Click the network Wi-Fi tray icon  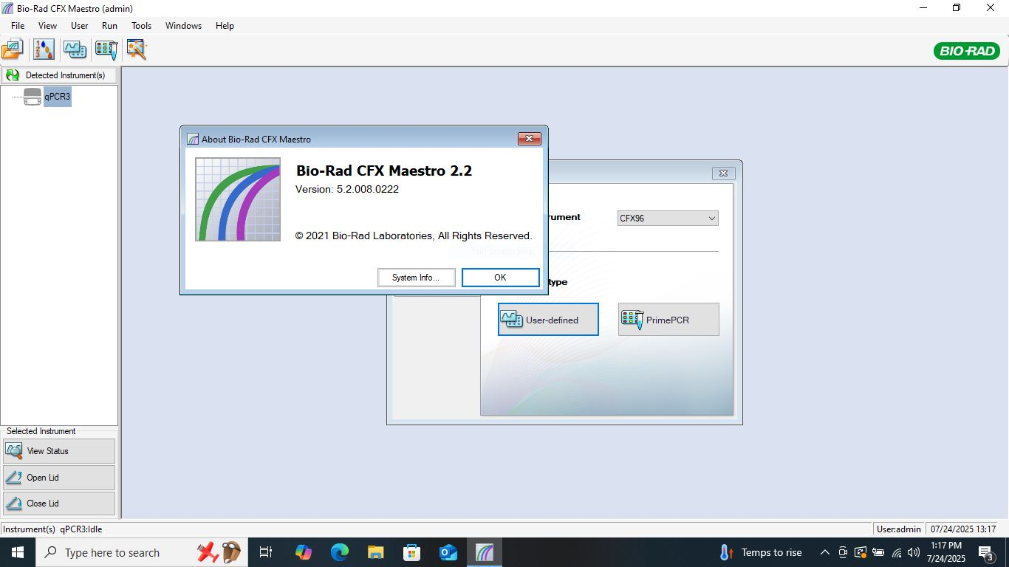(897, 552)
